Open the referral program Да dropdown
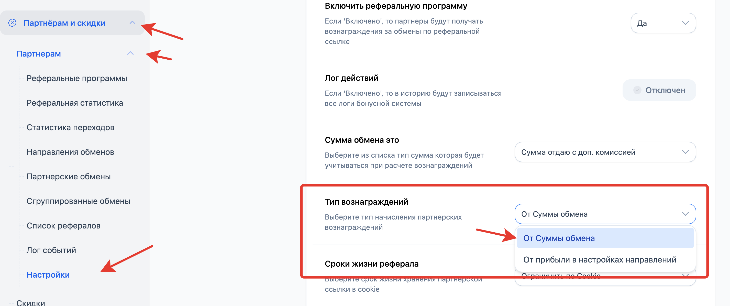 pos(663,23)
